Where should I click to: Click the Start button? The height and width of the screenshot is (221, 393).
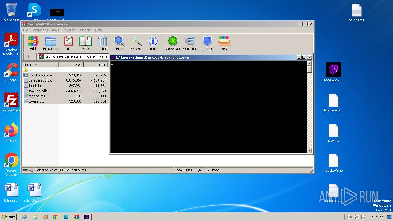point(8,217)
